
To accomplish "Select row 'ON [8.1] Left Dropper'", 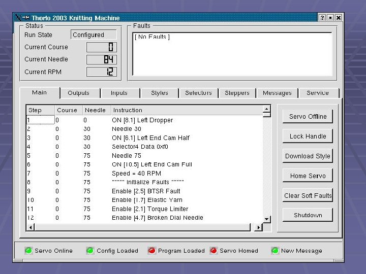I will 144,120.
